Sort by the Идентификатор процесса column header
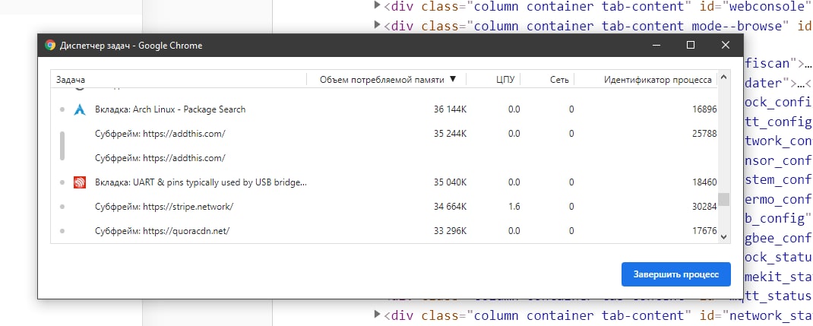This screenshot has height=326, width=813. click(657, 79)
